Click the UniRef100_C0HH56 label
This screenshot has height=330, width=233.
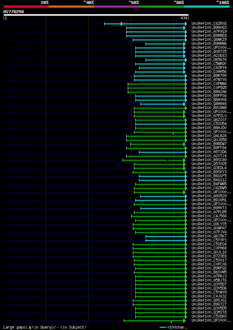click(209, 72)
